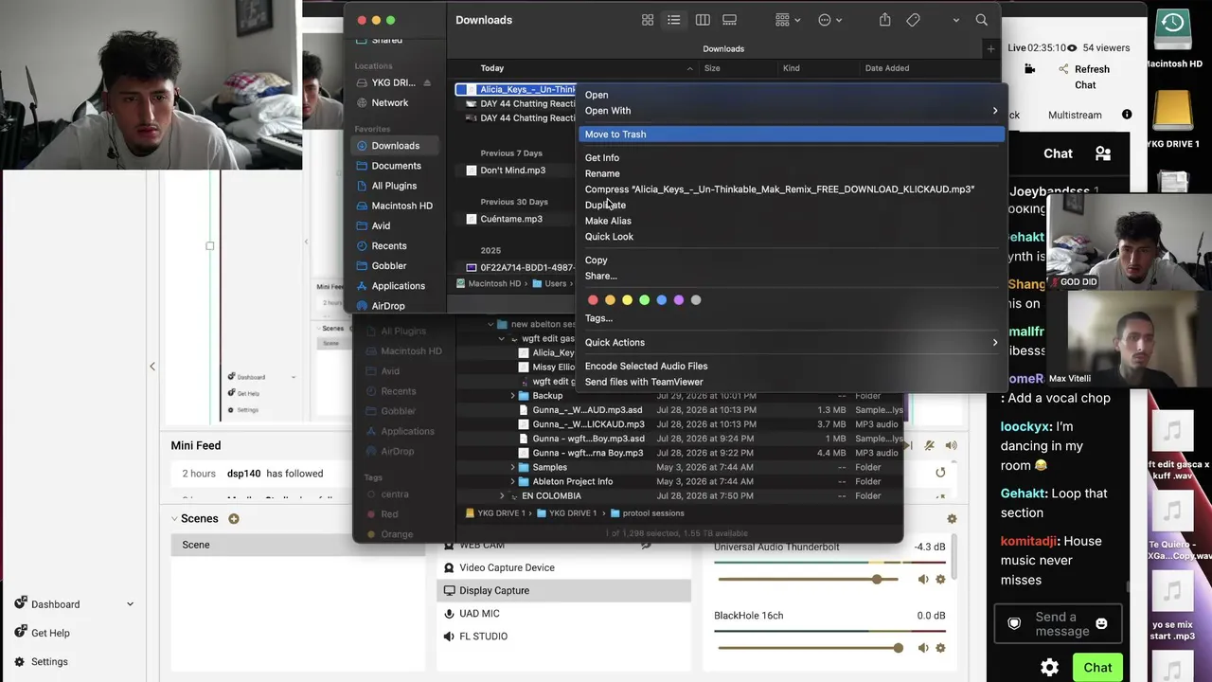Choose Move to Trash

(792, 135)
